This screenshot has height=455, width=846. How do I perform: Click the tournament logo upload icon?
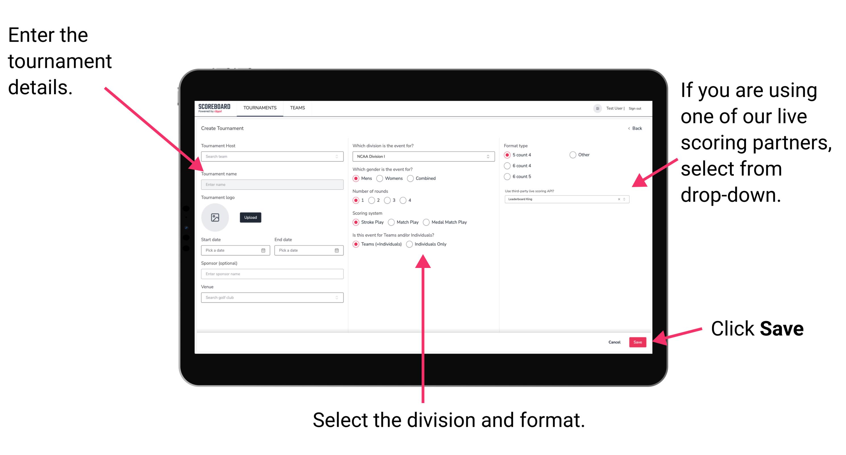[216, 217]
